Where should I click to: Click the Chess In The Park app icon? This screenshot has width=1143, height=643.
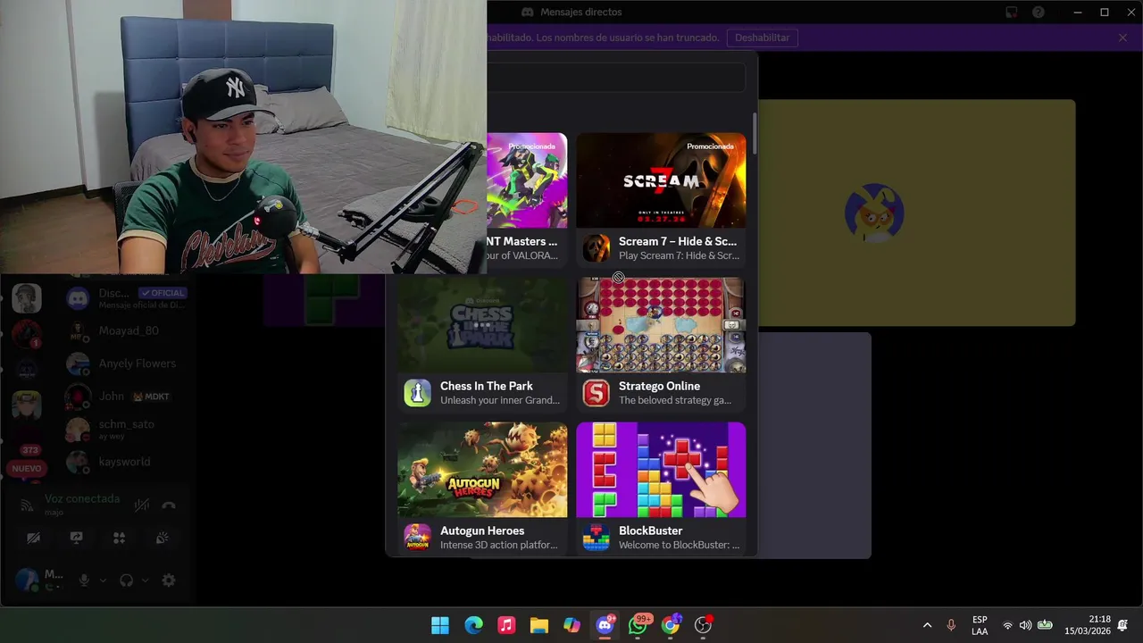click(x=417, y=393)
